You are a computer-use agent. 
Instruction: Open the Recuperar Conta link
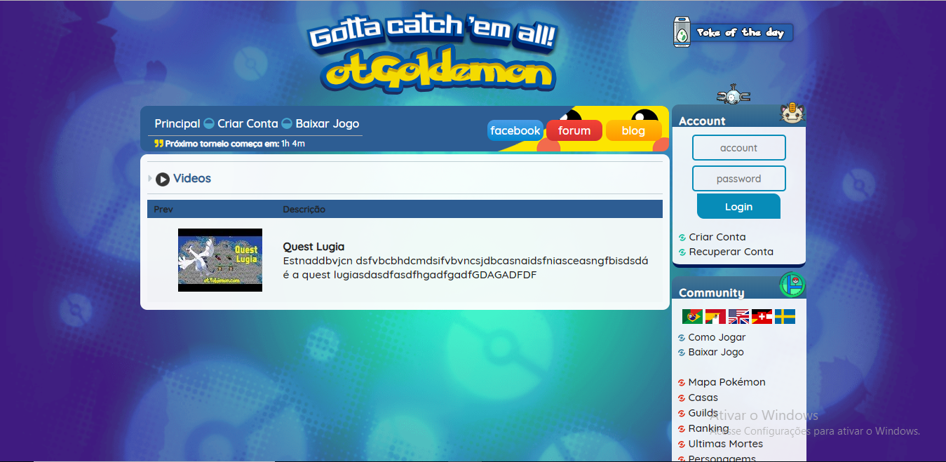[x=731, y=252]
